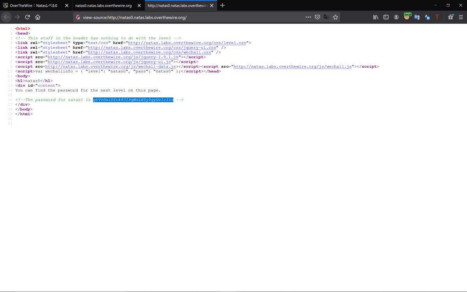Click the translate page icon in address bar
467x292 pixels.
(x=327, y=17)
